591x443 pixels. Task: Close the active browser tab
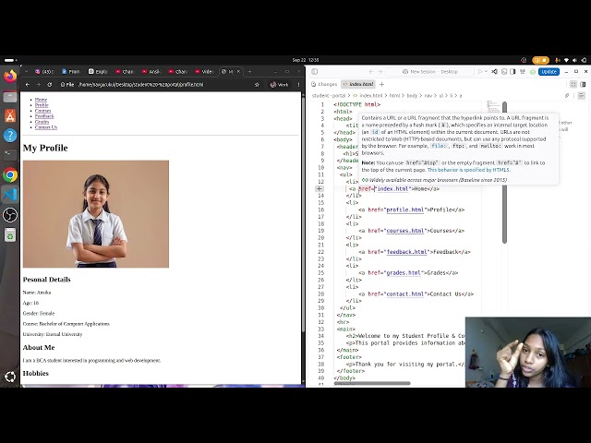pyautogui.click(x=238, y=72)
